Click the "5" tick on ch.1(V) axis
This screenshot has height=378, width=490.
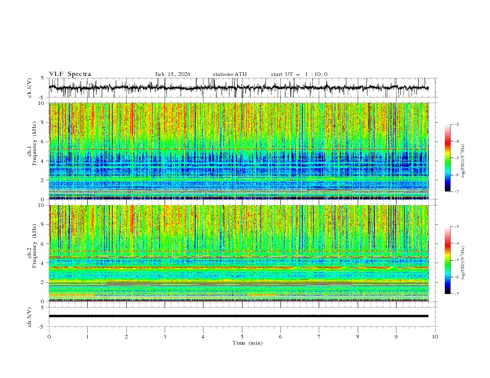click(x=43, y=78)
